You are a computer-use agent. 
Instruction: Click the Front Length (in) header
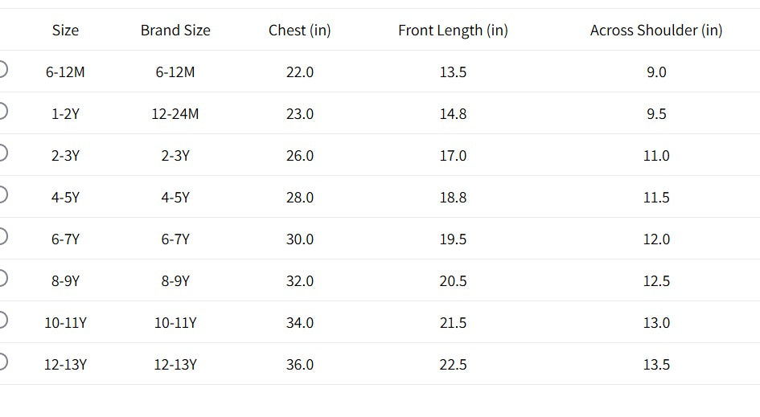click(453, 31)
